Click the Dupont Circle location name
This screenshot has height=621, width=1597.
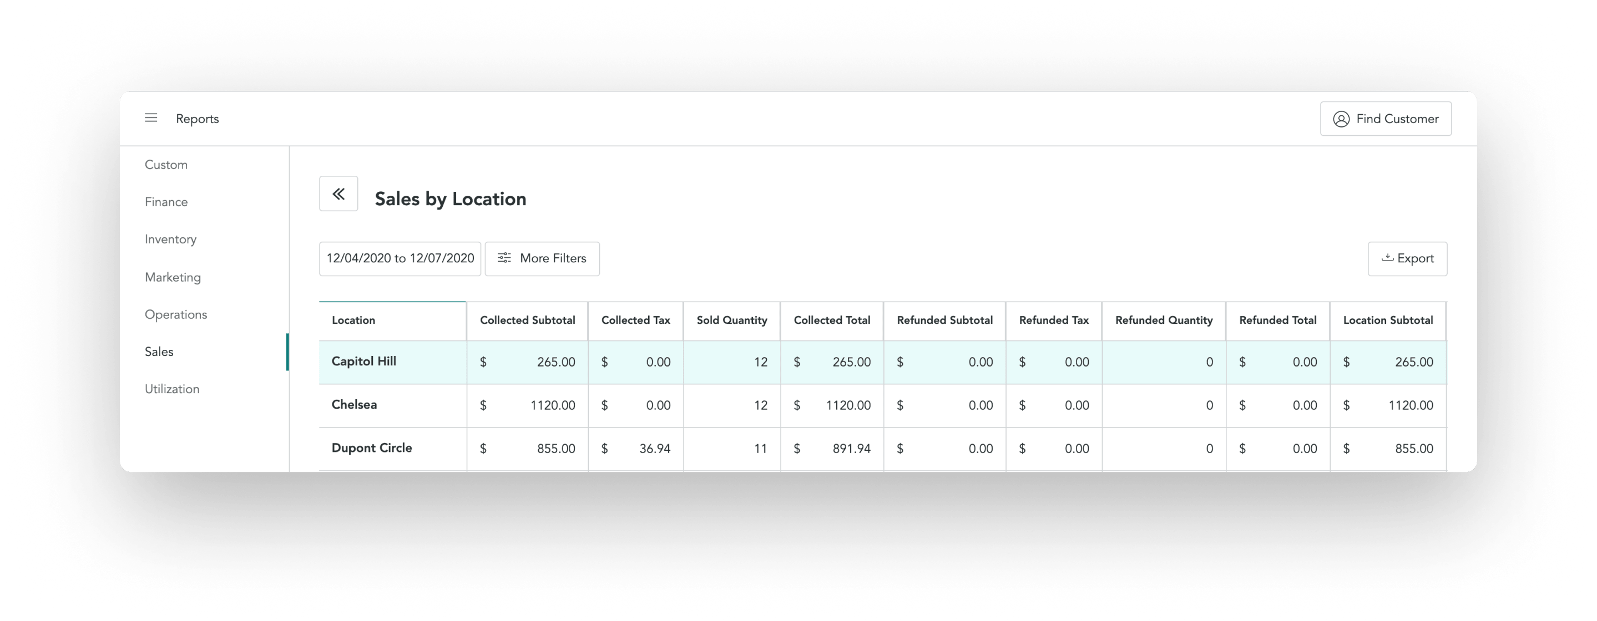pos(371,448)
